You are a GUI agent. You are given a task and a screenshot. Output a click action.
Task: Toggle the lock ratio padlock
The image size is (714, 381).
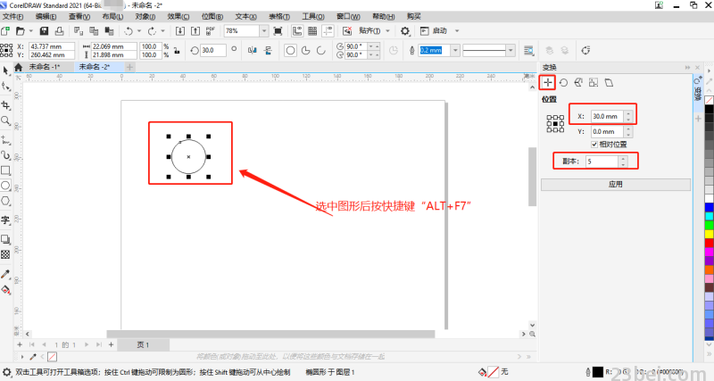177,51
